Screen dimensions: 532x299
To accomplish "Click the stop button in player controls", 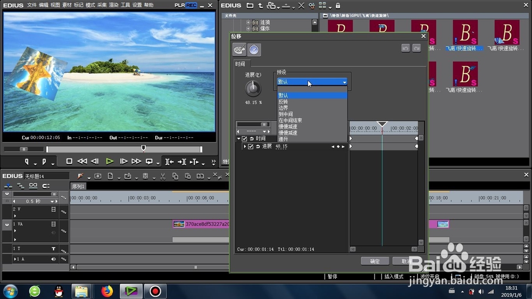I will click(69, 162).
